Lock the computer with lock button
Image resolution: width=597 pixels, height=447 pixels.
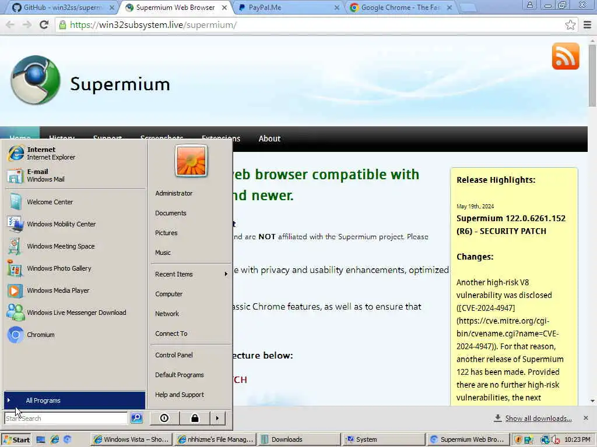pos(195,418)
